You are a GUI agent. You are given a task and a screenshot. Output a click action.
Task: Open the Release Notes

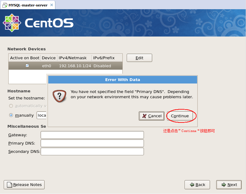tap(24, 185)
